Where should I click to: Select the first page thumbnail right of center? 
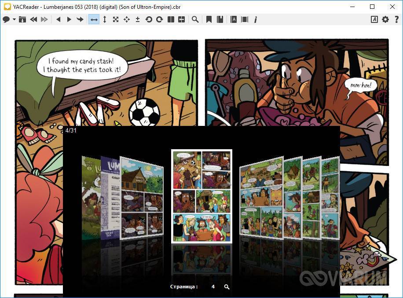click(261, 197)
